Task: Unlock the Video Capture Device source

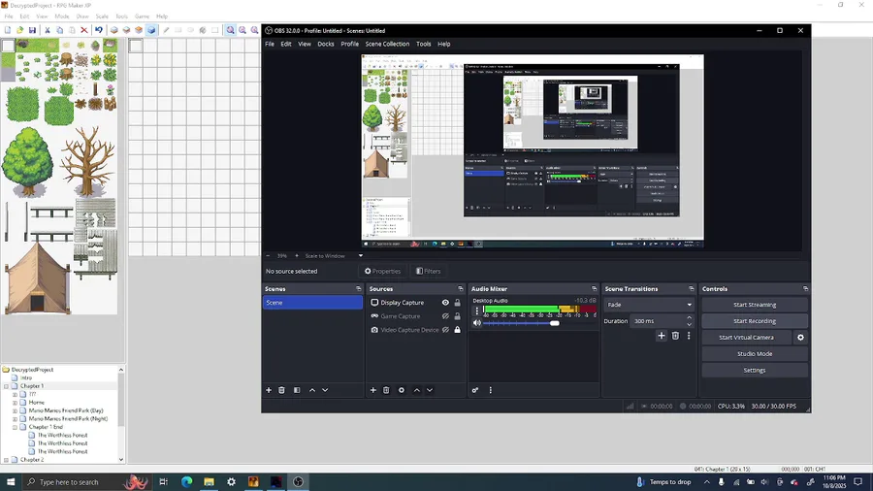Action: click(457, 330)
